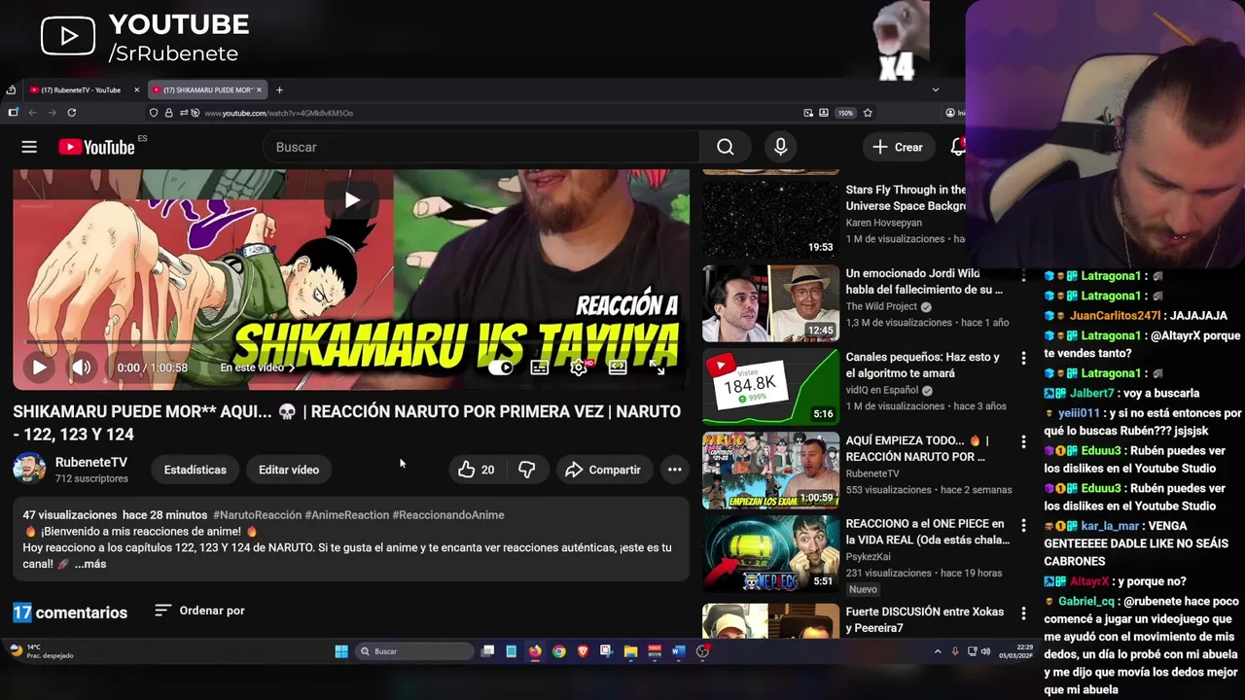
Task: Expand the 'En este vídeo' chapters chevron
Action: point(291,367)
